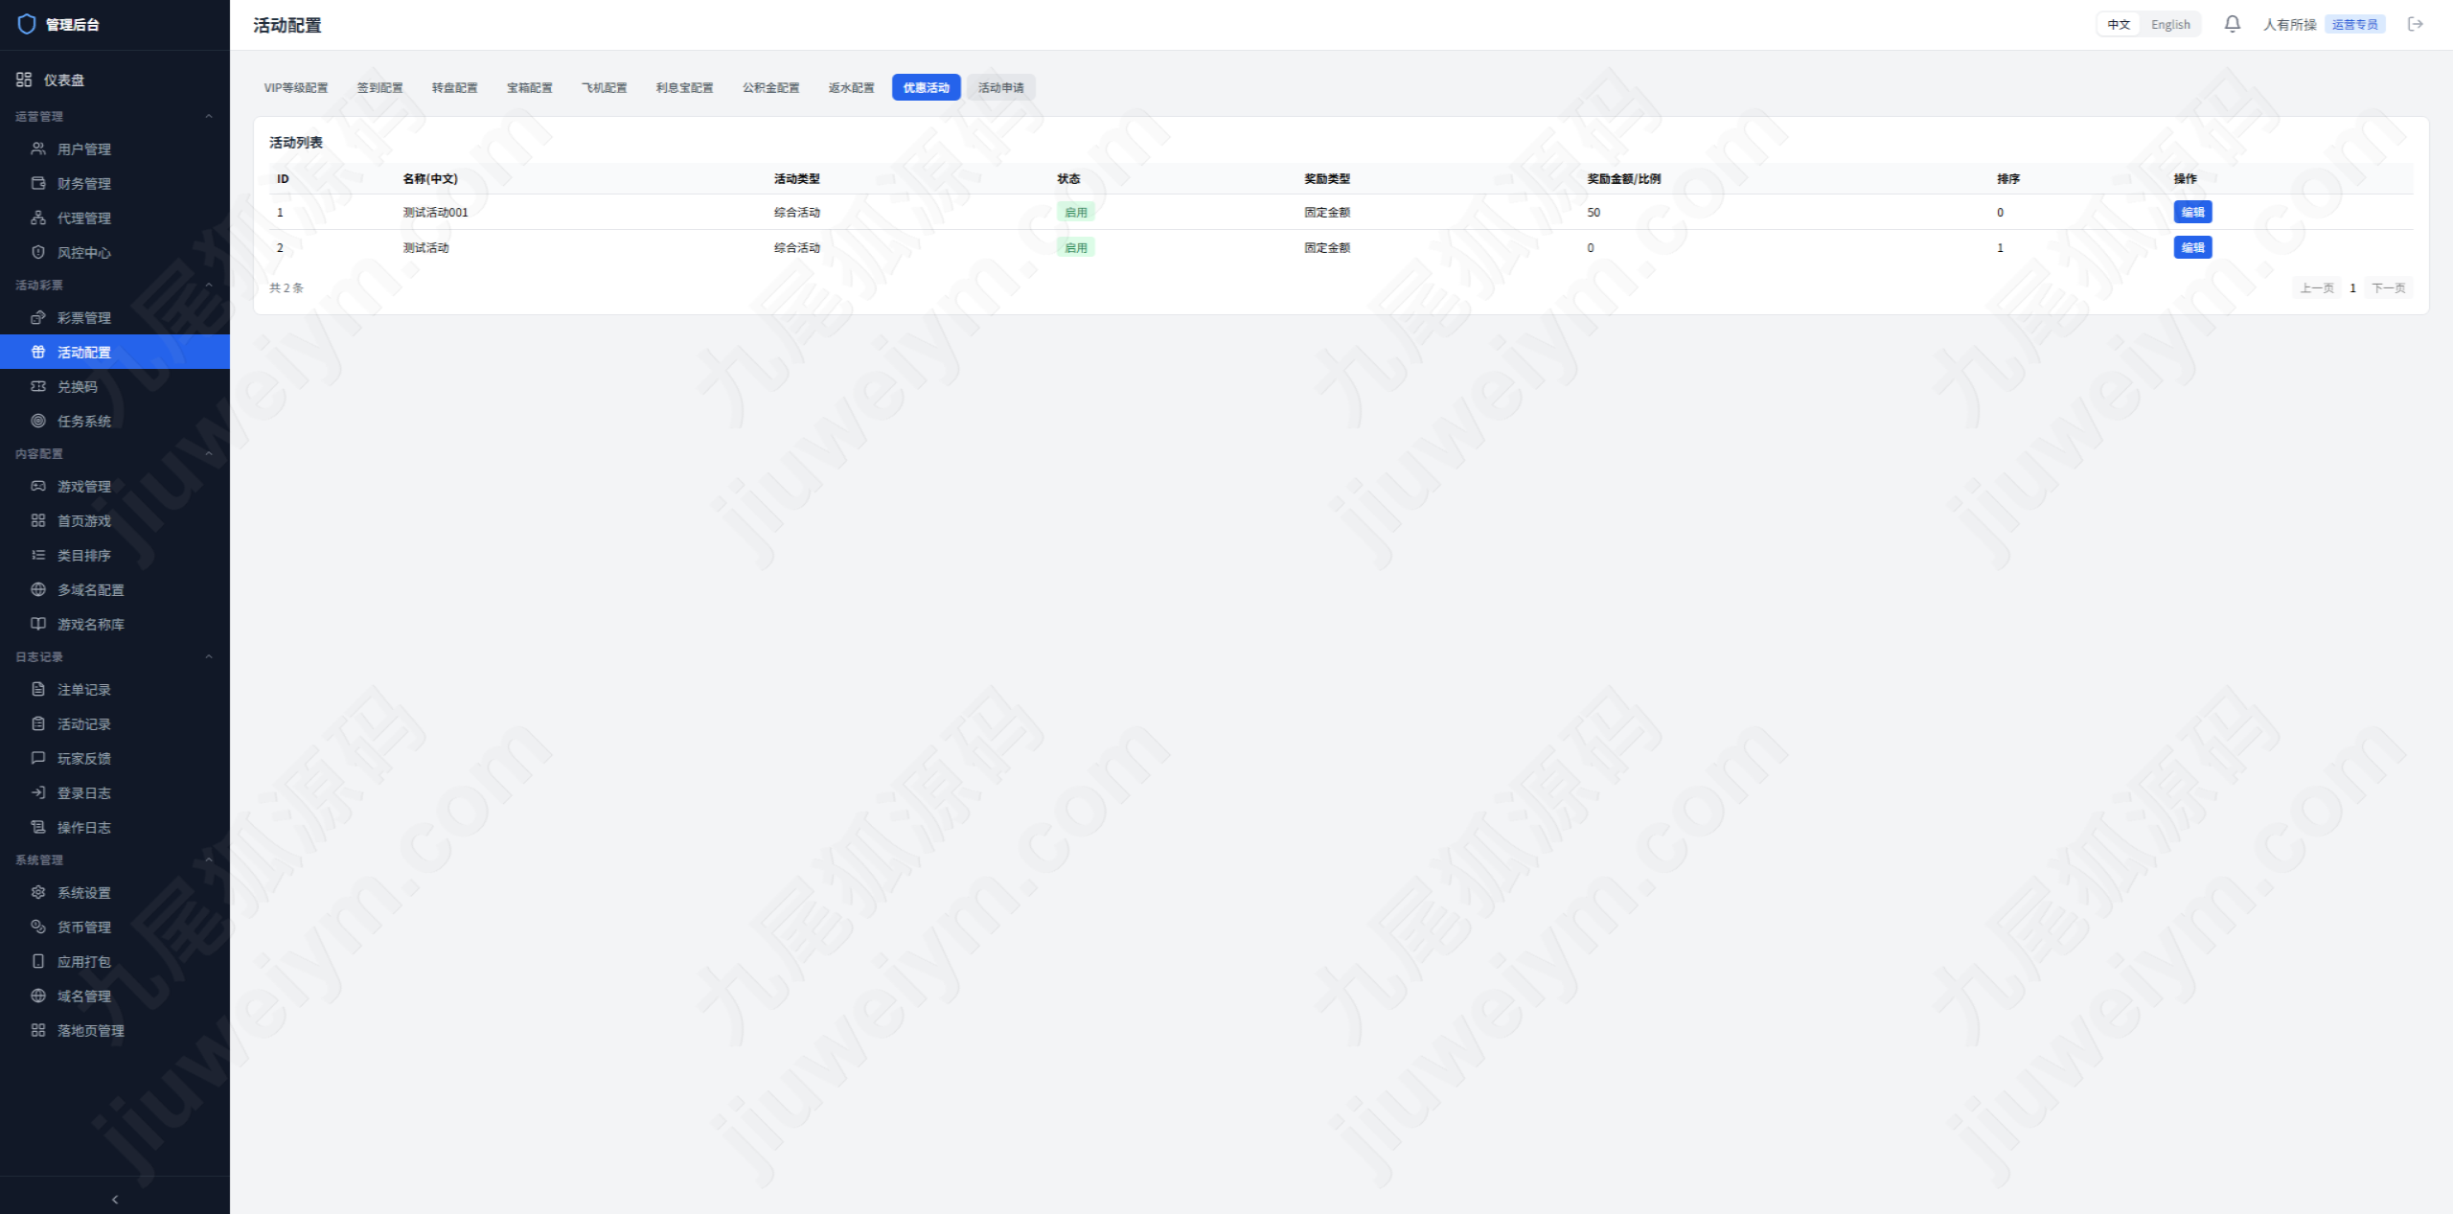The height and width of the screenshot is (1214, 2453).
Task: Switch language to 中文
Action: click(2119, 25)
